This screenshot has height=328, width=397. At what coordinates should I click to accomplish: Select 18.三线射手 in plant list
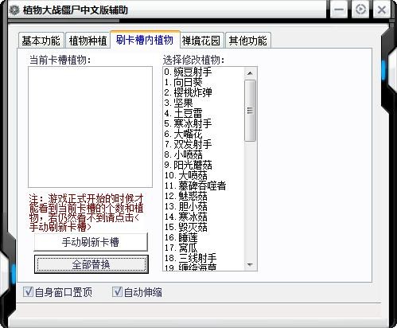tap(204, 258)
